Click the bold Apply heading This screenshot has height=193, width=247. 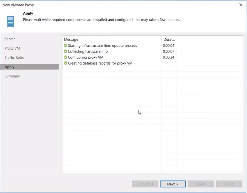[28, 13]
